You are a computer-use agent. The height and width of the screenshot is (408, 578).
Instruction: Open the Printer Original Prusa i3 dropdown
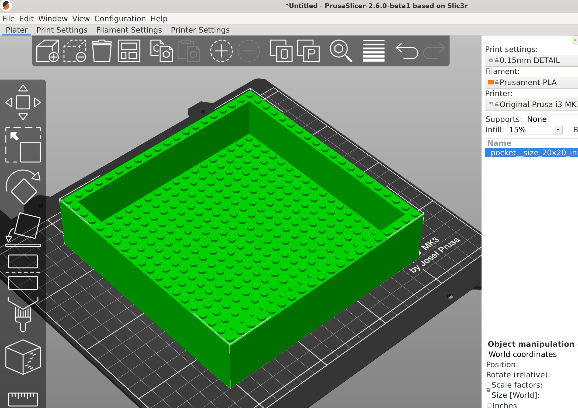(x=531, y=104)
